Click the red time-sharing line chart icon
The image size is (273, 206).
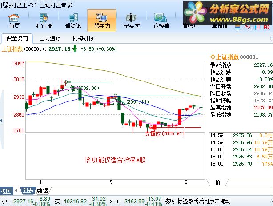(247, 27)
